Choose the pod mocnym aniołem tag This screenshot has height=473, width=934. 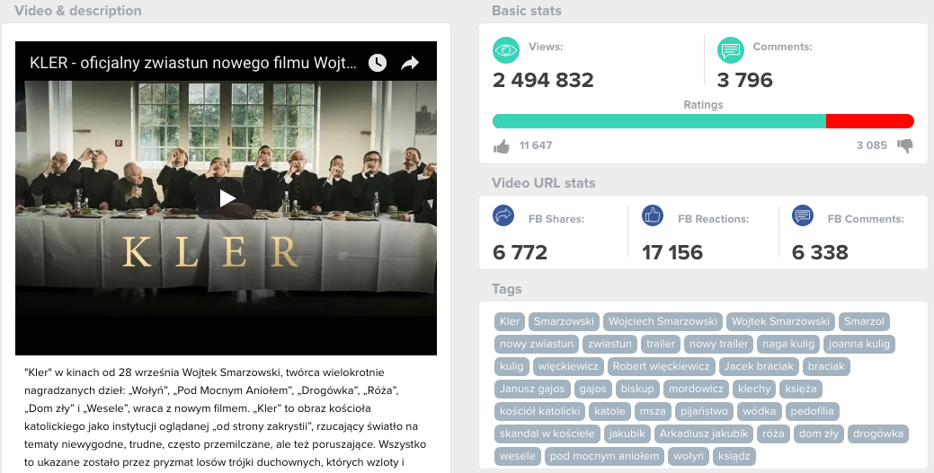[x=605, y=456]
